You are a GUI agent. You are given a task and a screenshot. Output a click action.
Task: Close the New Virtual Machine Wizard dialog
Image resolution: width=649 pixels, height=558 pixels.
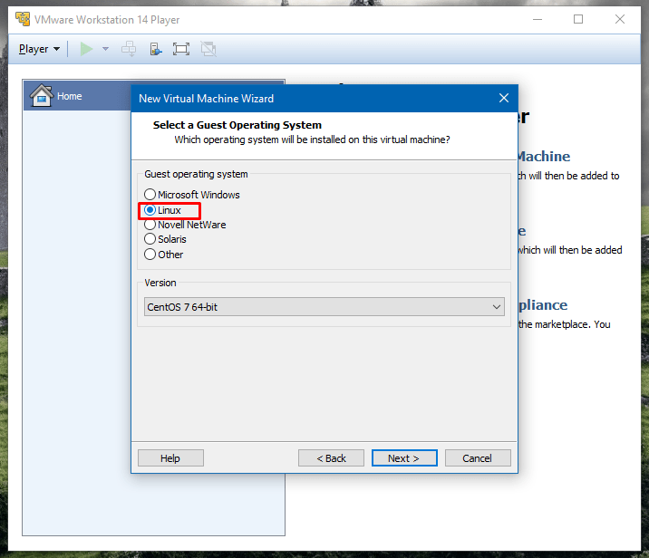pos(504,98)
